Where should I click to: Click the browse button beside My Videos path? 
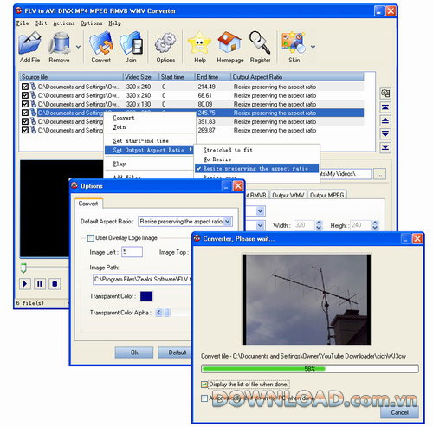379,174
